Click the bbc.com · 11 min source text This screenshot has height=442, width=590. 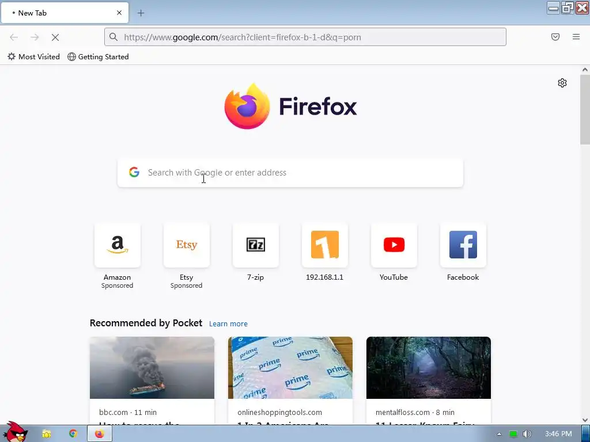tap(128, 412)
